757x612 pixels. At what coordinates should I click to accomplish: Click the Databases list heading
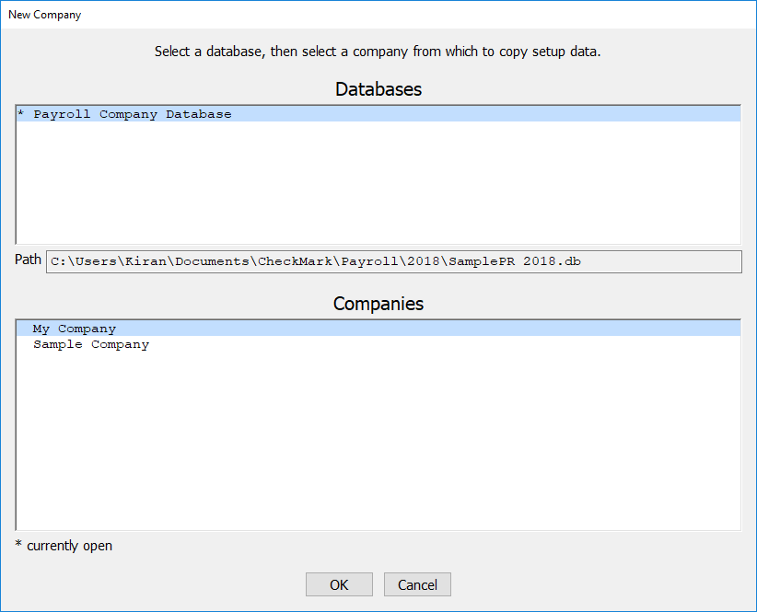click(x=378, y=89)
